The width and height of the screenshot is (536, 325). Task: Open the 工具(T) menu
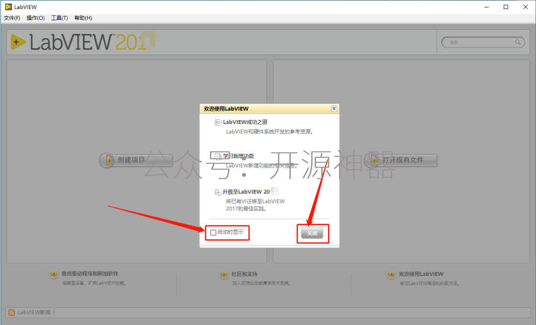tap(60, 18)
